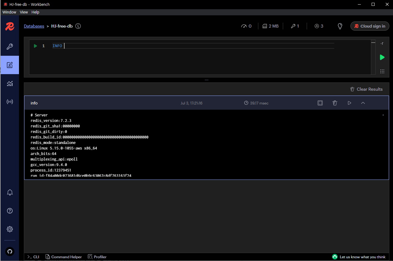Click the process_id:12379451 line
Viewport: 393px width, 261px height.
51,170
